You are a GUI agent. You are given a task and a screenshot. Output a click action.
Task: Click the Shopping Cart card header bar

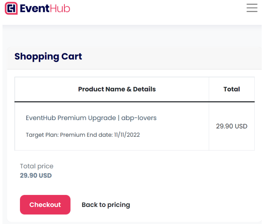(x=134, y=58)
